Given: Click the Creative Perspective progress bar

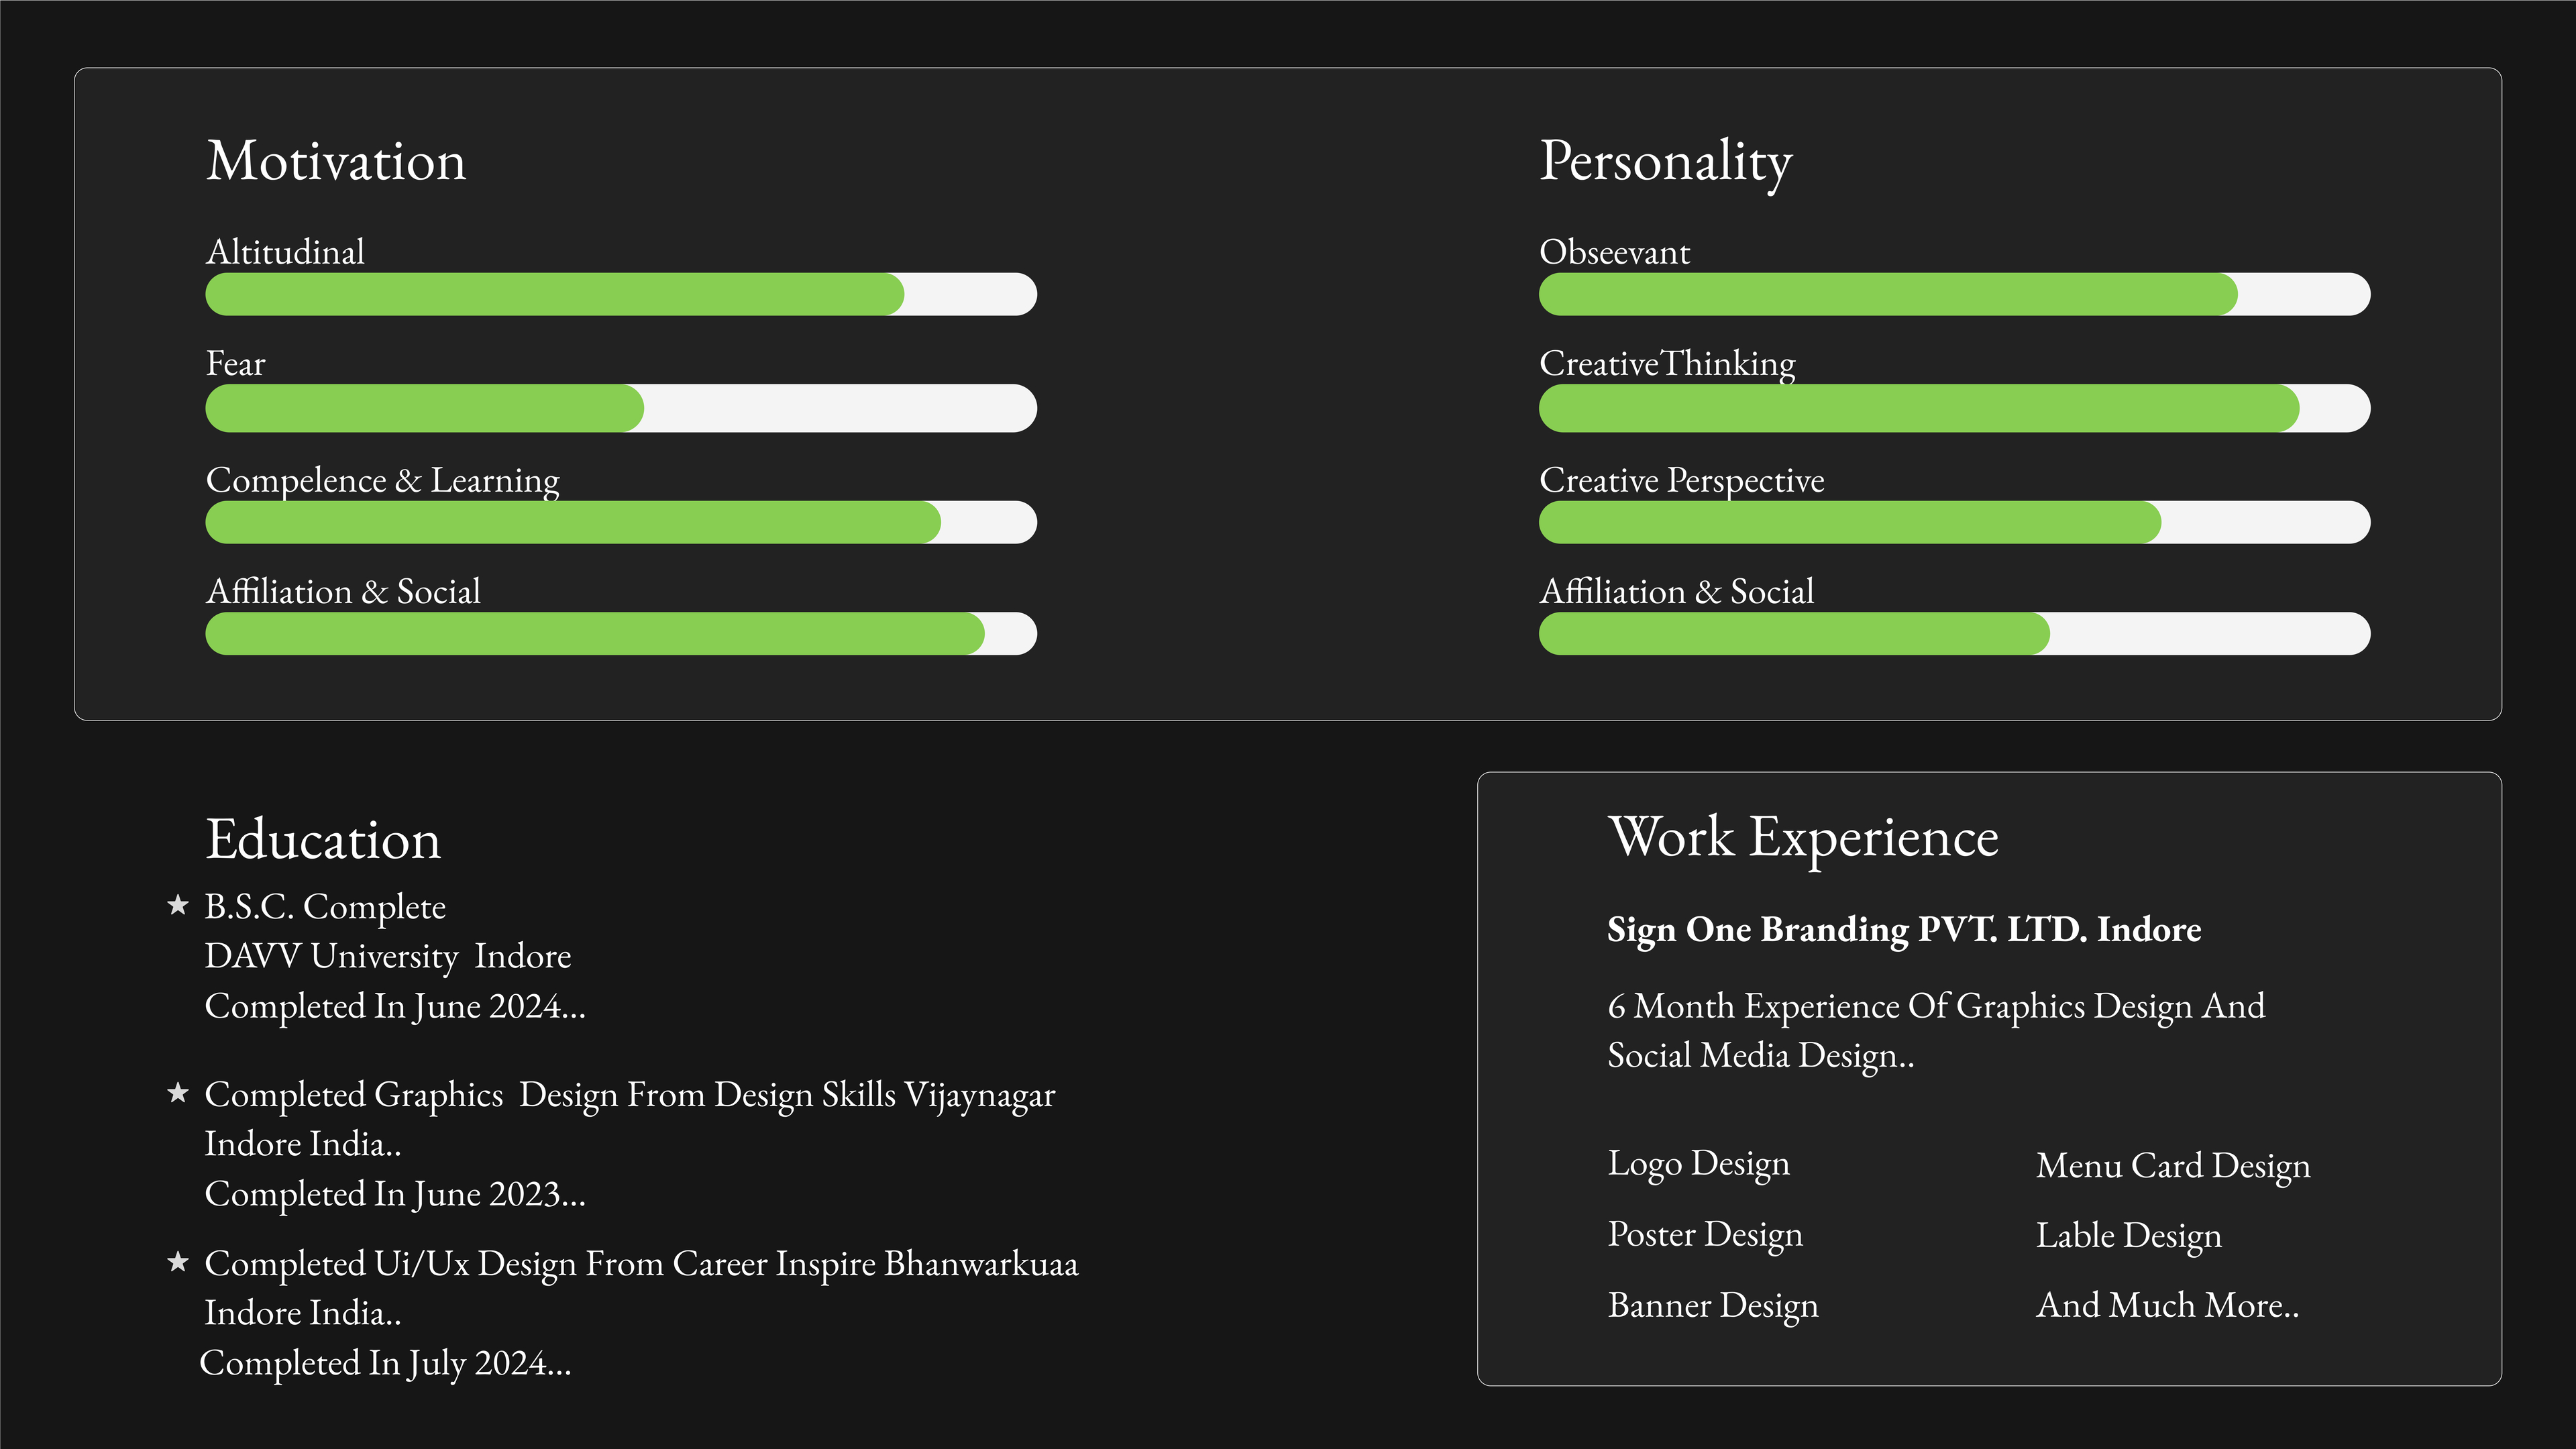Looking at the screenshot, I should click(1953, 522).
